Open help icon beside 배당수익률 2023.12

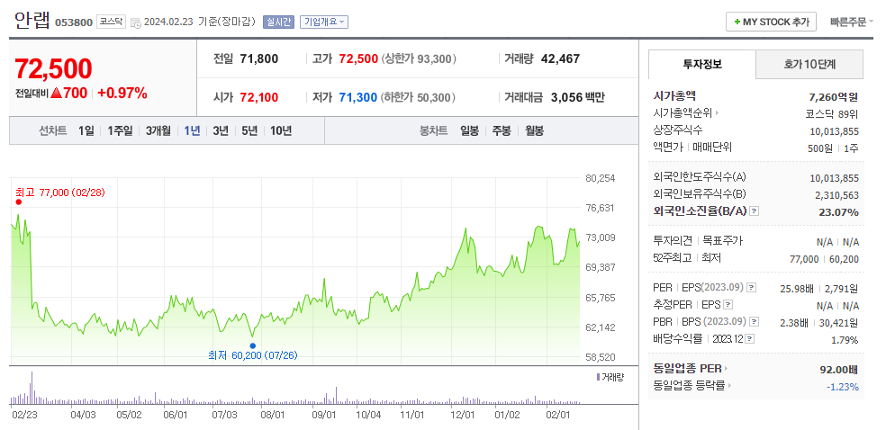[750, 339]
